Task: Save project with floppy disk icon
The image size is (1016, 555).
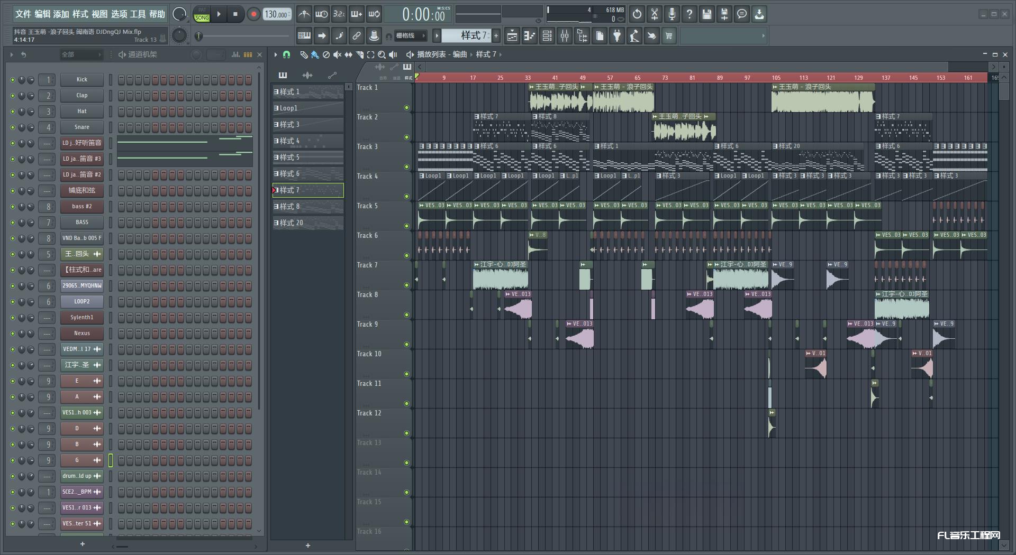Action: coord(707,14)
